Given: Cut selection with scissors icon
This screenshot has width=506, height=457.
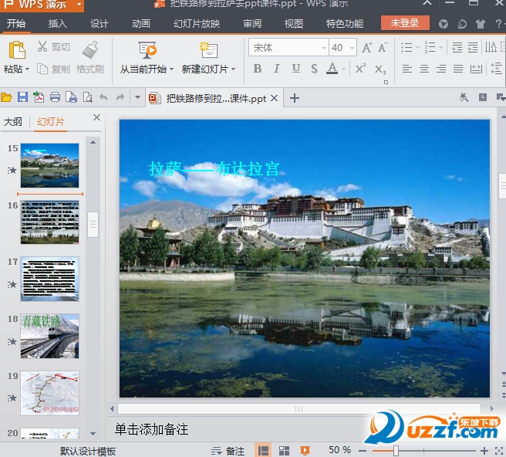Looking at the screenshot, I should (42, 46).
